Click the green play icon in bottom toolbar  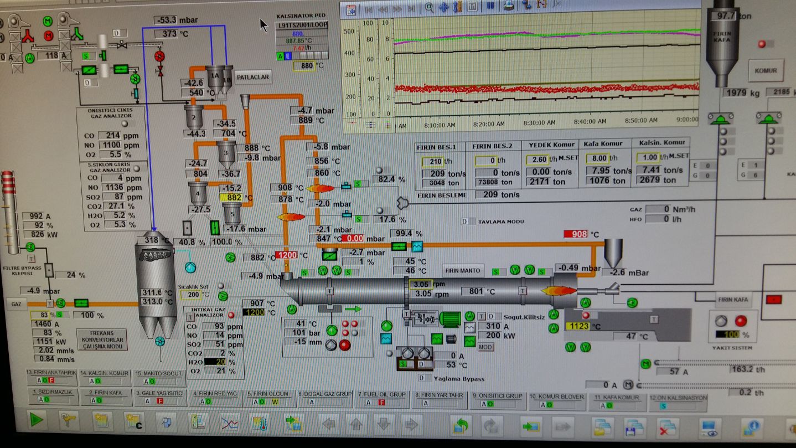(x=36, y=420)
